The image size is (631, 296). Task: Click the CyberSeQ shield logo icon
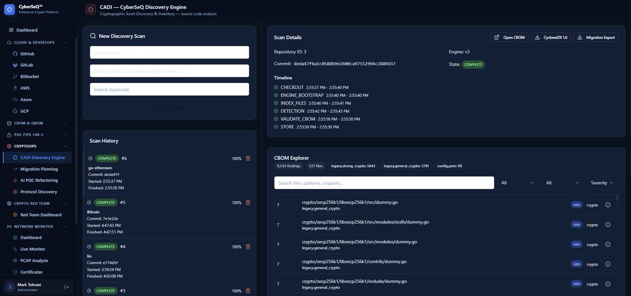(x=9, y=9)
